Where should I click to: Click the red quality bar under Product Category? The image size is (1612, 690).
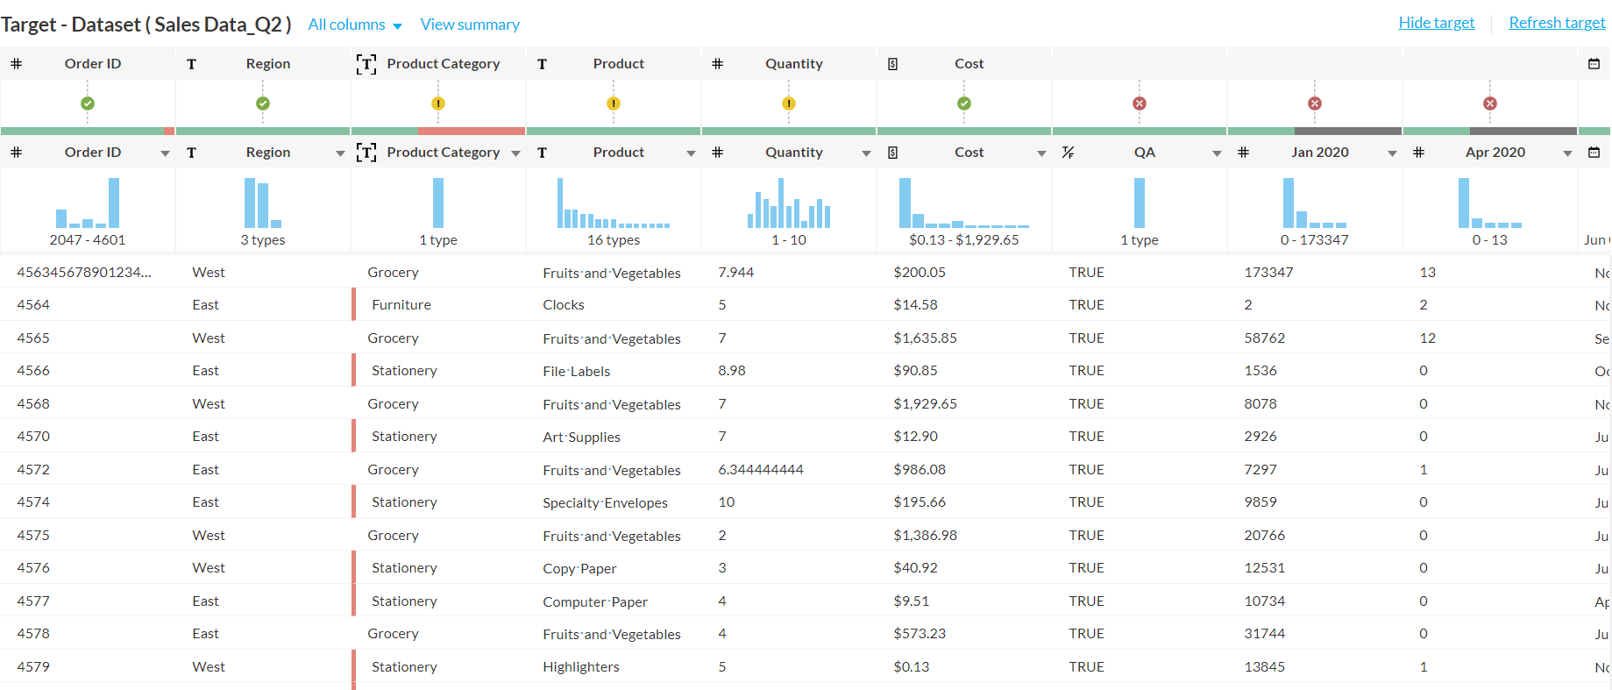[x=472, y=131]
